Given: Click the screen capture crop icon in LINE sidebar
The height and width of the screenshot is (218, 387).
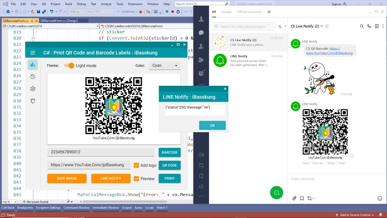Looking at the screenshot, I should (201, 165).
